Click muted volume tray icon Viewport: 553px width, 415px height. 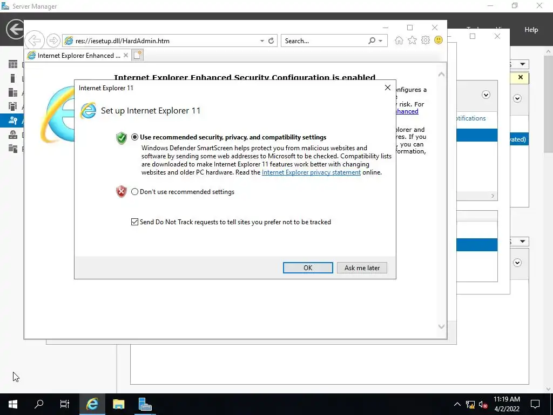483,404
